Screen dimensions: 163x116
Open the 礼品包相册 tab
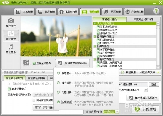coord(68,12)
